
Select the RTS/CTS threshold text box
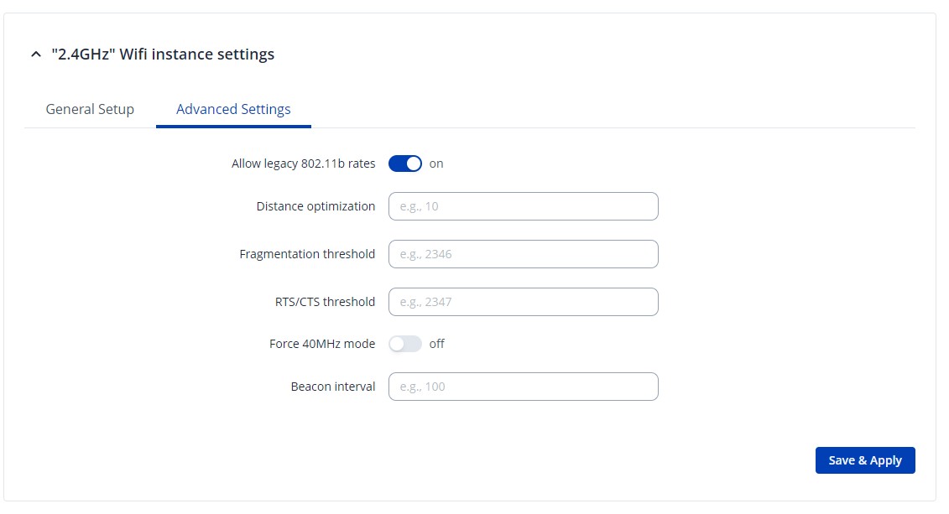[523, 302]
